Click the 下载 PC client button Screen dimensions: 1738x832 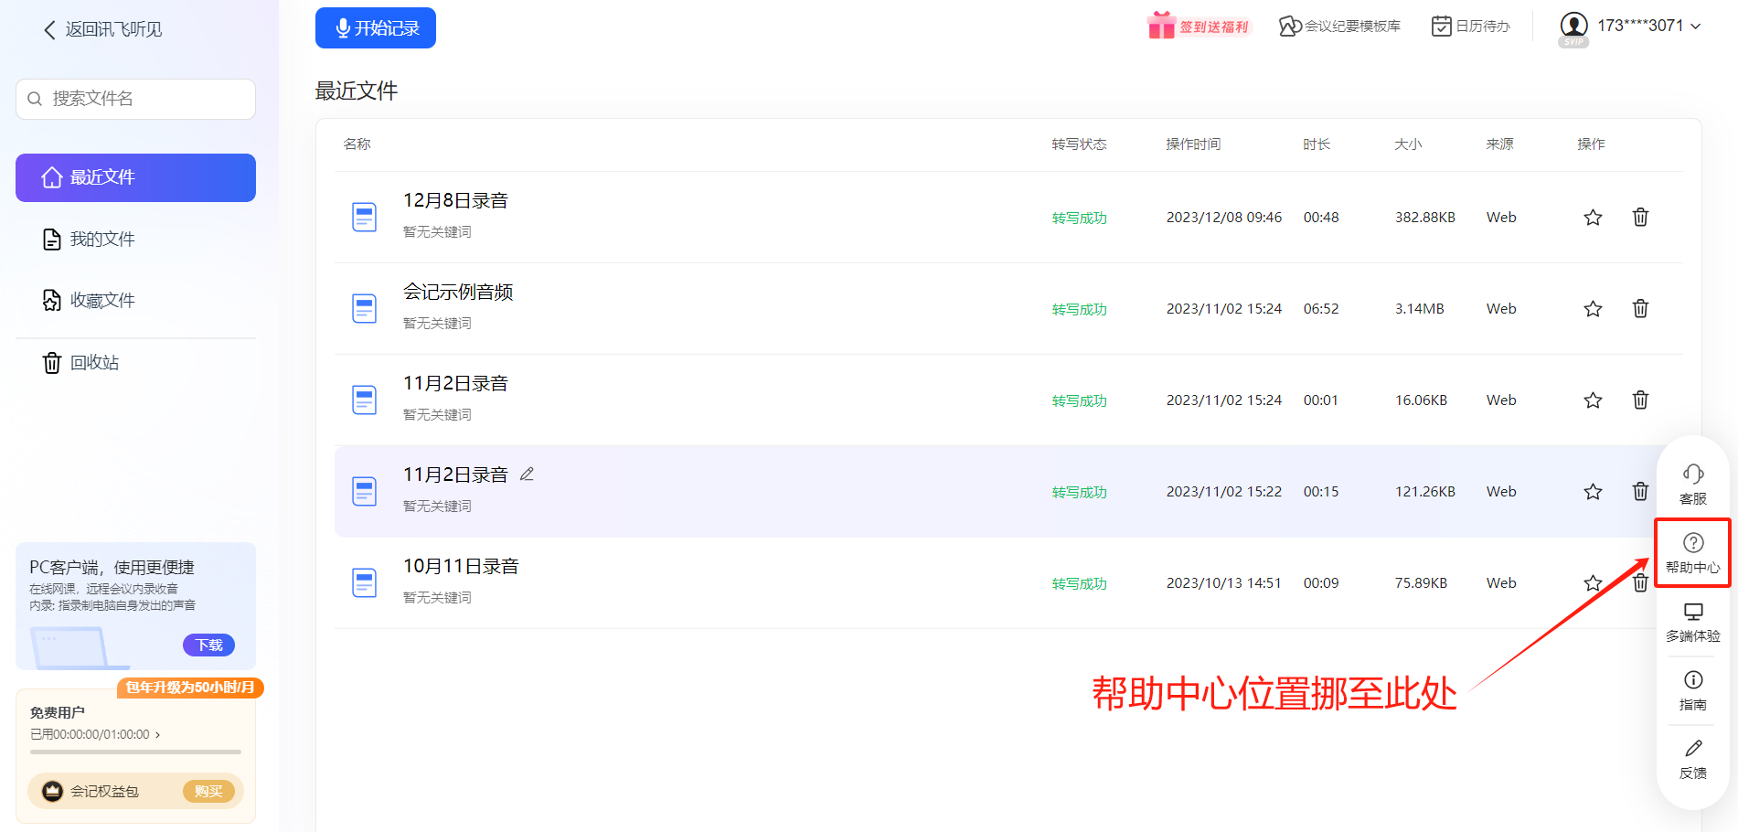tap(208, 645)
